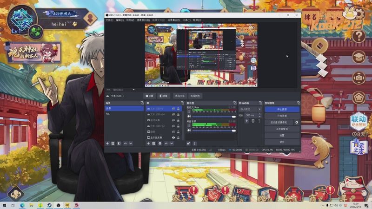
Task: Click 停止直播 stop streaming button
Action: [282, 109]
